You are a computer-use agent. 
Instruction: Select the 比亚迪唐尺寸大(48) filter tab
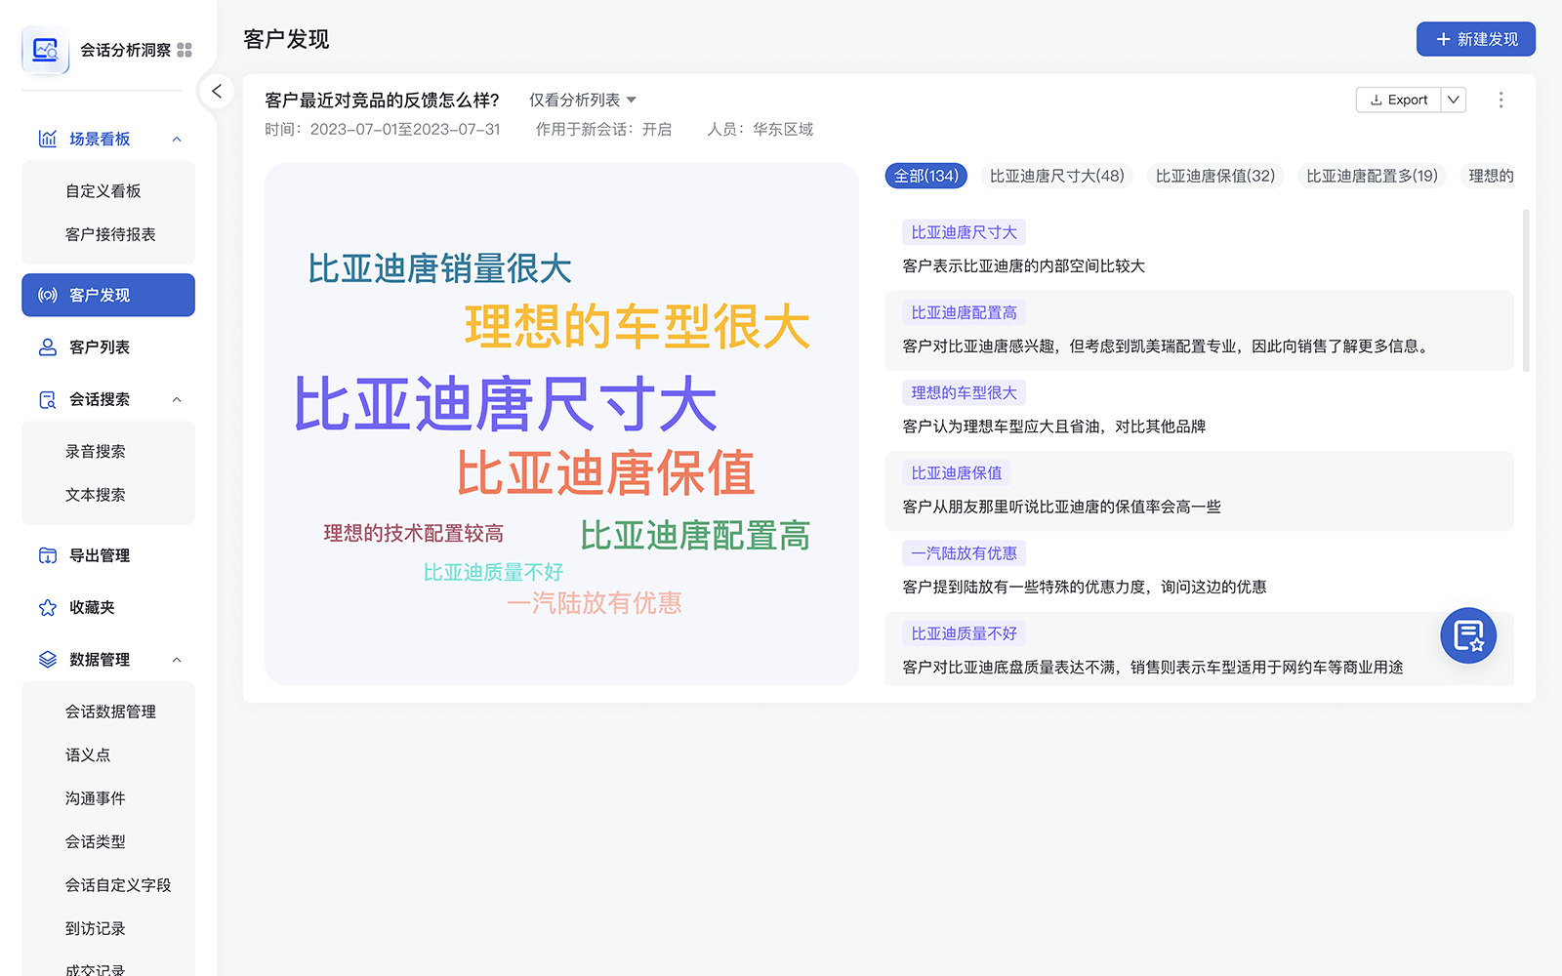coord(1056,176)
